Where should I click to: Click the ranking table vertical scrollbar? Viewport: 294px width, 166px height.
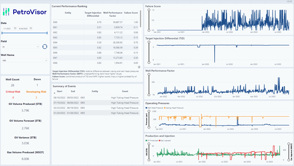[141, 19]
